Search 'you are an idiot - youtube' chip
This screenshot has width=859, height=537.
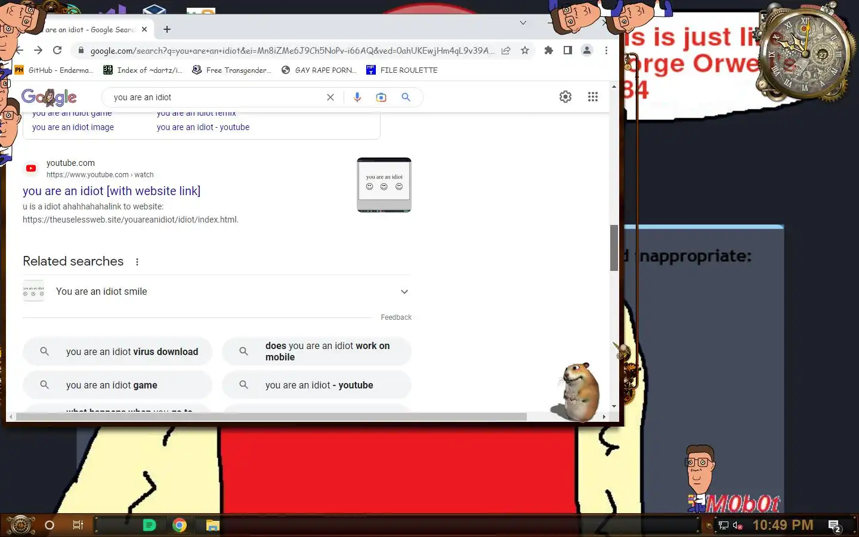click(x=317, y=385)
